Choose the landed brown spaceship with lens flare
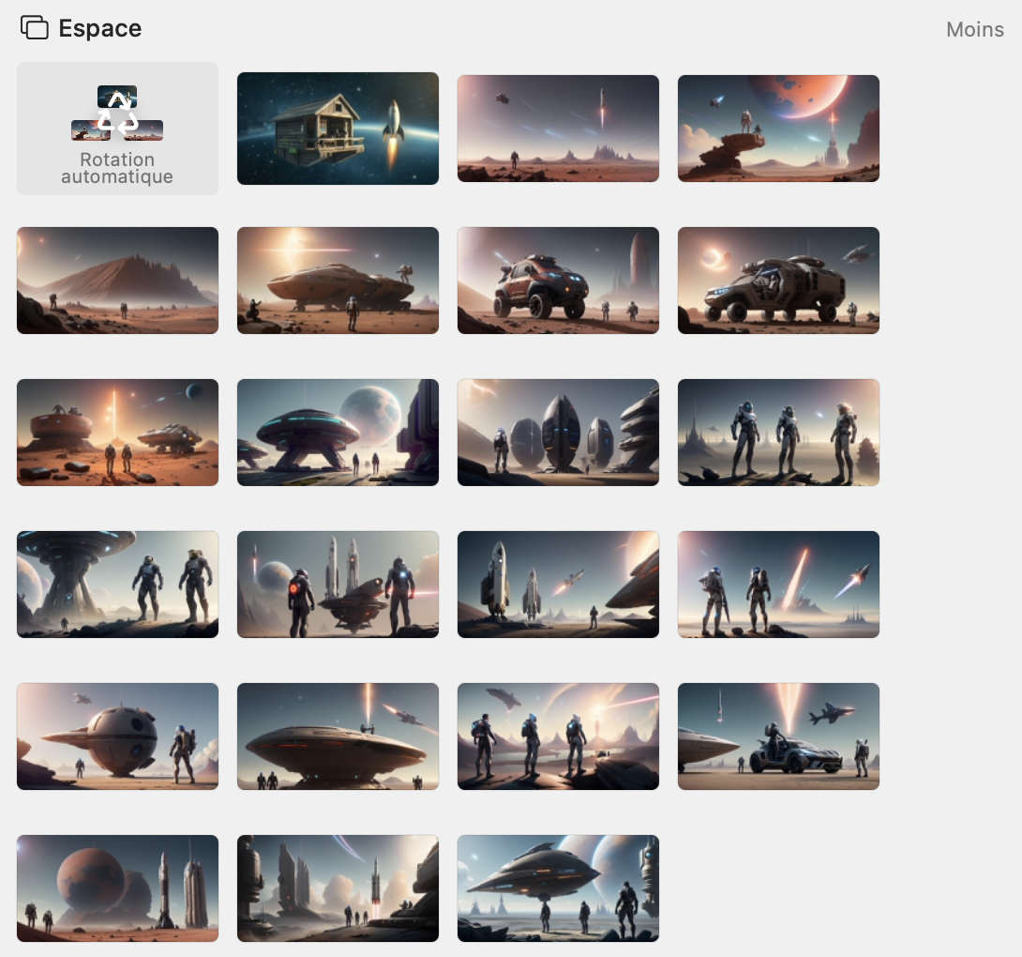Viewport: 1022px width, 957px height. (x=338, y=281)
